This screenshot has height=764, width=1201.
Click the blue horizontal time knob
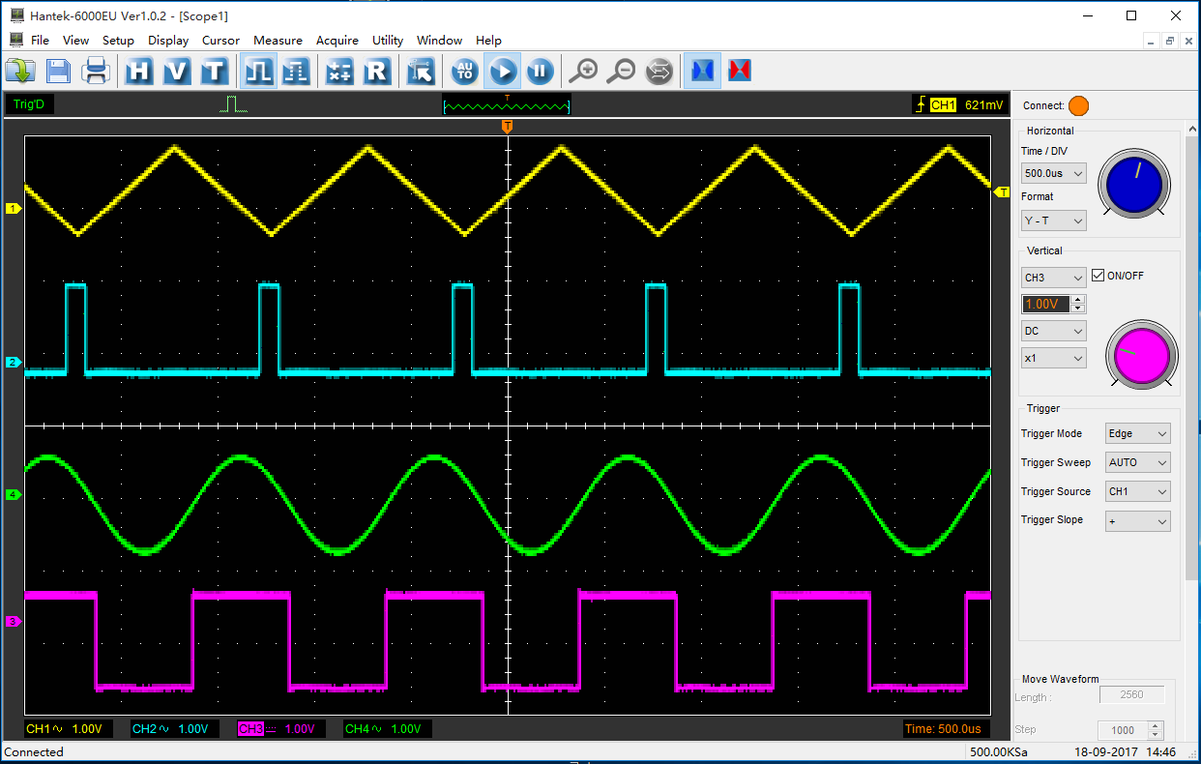tap(1134, 184)
